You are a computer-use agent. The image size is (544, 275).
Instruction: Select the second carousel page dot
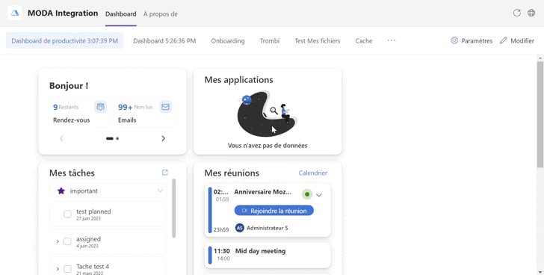click(117, 138)
